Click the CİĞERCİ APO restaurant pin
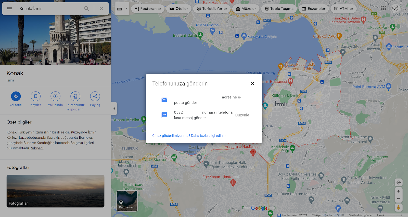Screen dimensions: 408x217 [x=339, y=36]
